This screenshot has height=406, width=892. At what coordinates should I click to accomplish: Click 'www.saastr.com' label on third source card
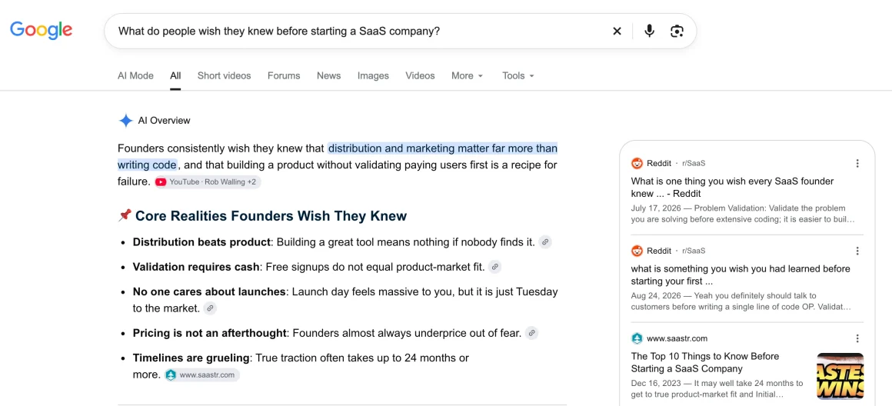click(x=677, y=338)
